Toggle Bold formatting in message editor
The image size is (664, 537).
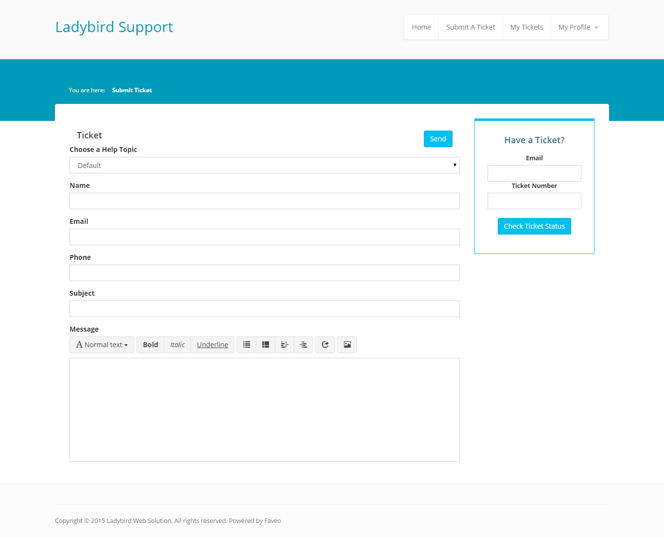150,345
